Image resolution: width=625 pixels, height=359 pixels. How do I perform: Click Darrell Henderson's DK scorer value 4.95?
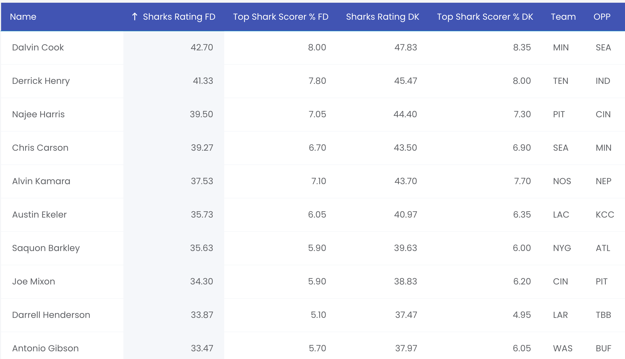click(x=522, y=315)
